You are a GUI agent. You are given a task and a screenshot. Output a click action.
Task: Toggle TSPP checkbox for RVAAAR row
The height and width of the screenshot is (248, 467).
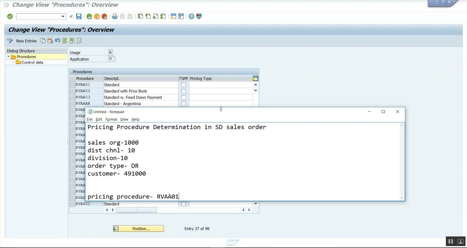[184, 104]
